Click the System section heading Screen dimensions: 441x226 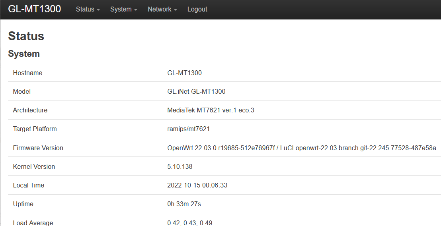[x=24, y=54]
